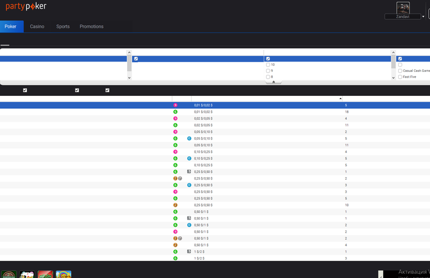Image resolution: width=430 pixels, height=278 pixels.
Task: Click the green 6-seat badge in the 1 $/2 $ row with 3 players
Action: click(175, 258)
